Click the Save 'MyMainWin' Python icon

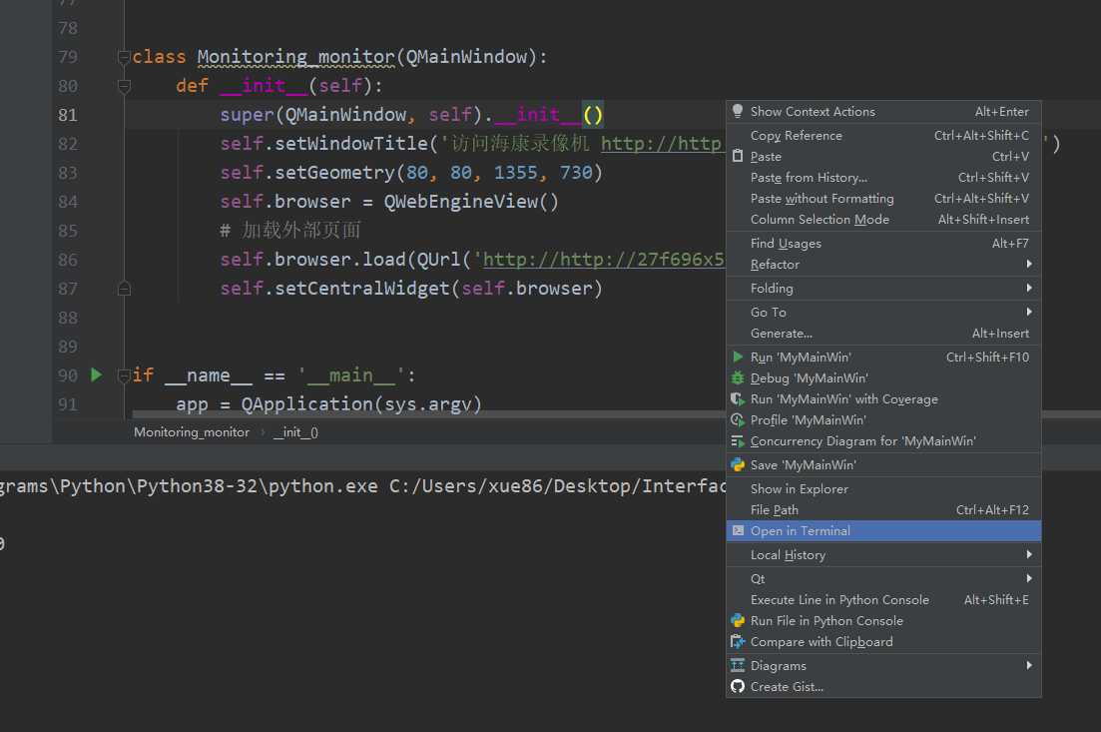click(x=738, y=465)
